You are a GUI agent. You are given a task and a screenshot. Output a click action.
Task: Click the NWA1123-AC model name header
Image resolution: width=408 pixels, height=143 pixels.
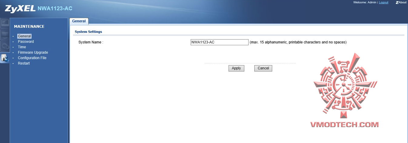coord(55,8)
